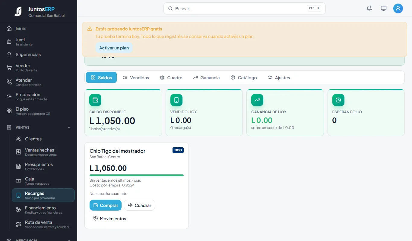Click the Inicio house icon
The width and height of the screenshot is (412, 241).
click(9, 29)
